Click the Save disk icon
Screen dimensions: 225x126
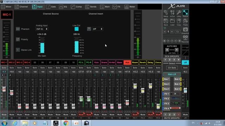166,21
